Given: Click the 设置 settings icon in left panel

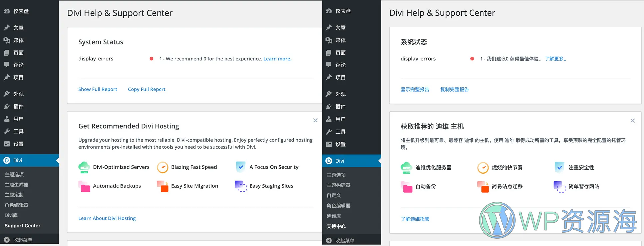Looking at the screenshot, I should coord(7,144).
